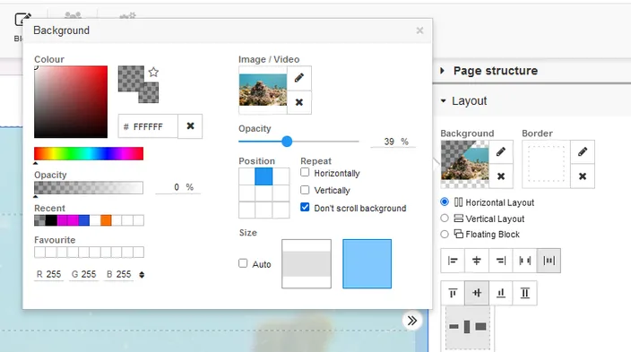Select the orange recent colour swatch
Screen dimensions: 631x352
point(106,220)
